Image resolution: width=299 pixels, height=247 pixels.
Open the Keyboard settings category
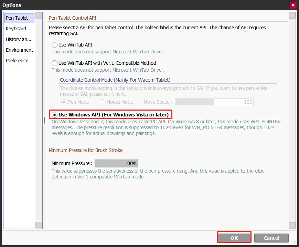tap(19, 29)
